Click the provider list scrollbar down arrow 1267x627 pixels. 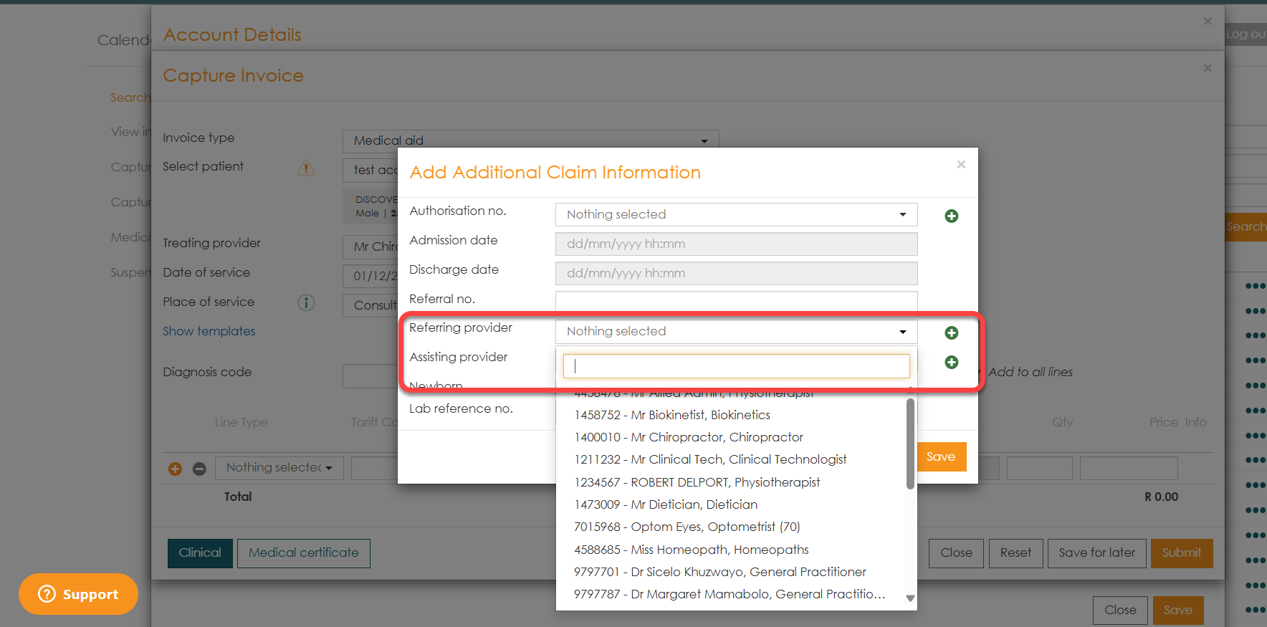click(910, 598)
